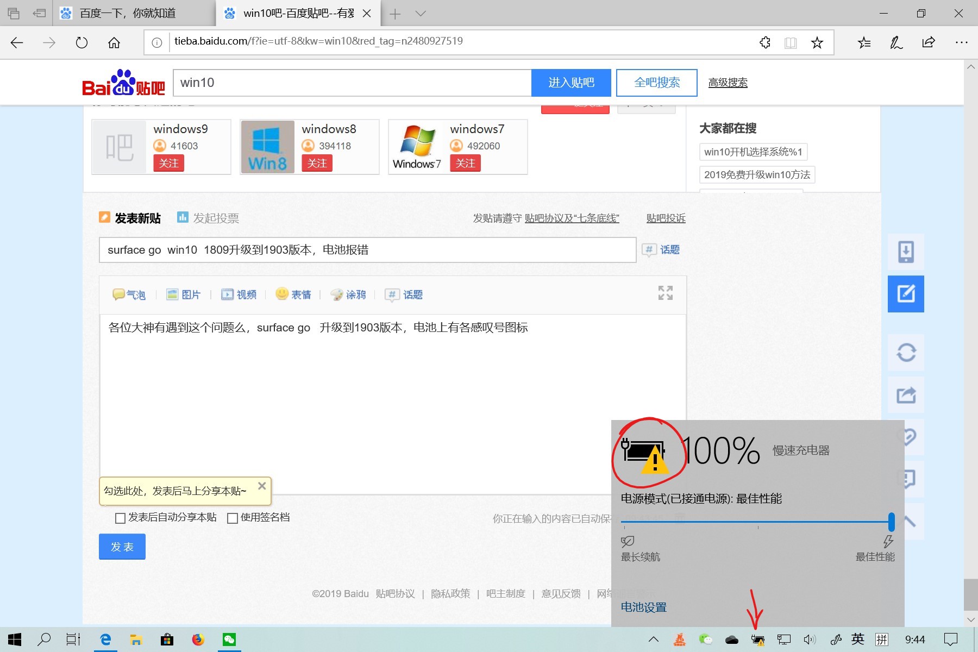
Task: Insert a 话题 from the editor toolbar
Action: point(404,294)
